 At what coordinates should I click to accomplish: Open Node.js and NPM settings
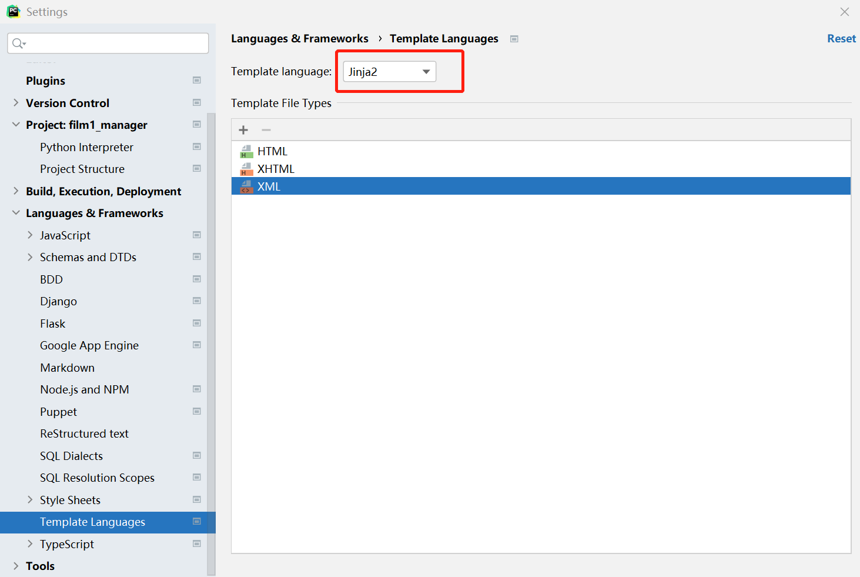click(x=85, y=389)
